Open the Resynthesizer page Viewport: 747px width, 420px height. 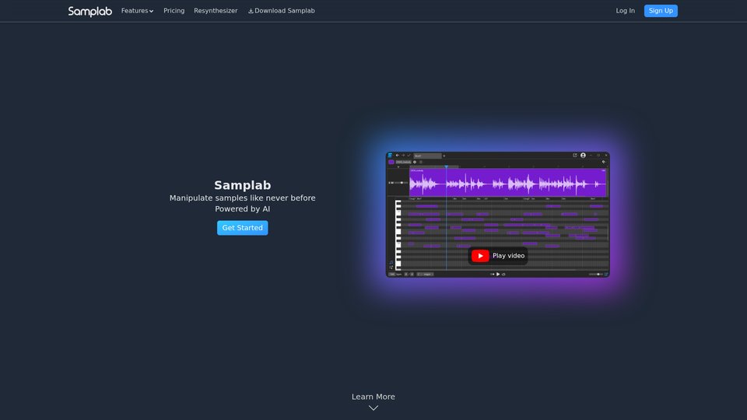(x=216, y=11)
